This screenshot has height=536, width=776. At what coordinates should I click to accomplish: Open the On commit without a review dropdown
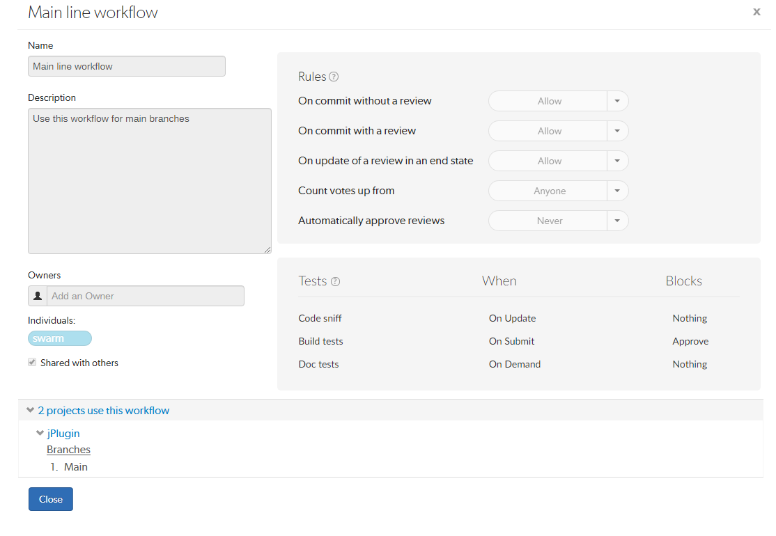point(548,101)
